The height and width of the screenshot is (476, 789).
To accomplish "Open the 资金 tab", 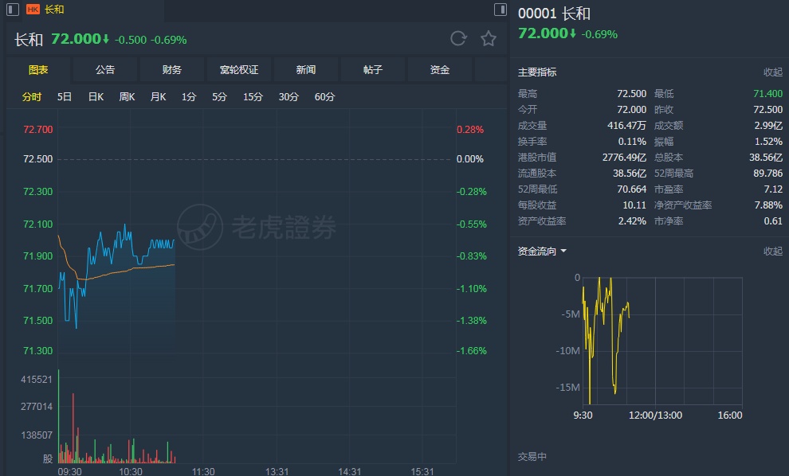I will [440, 70].
